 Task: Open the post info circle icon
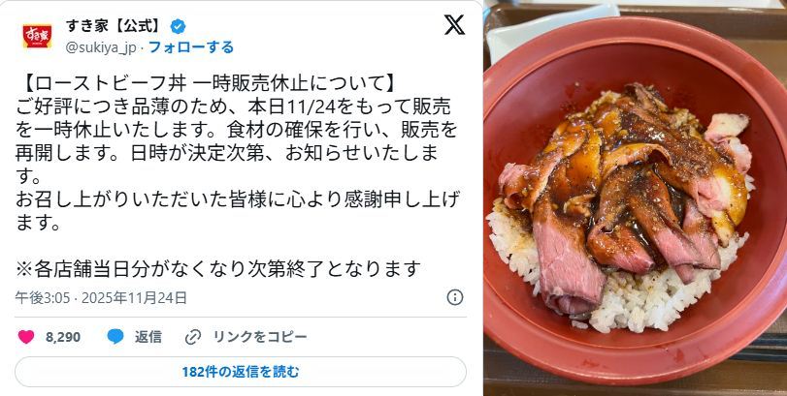pos(455,297)
